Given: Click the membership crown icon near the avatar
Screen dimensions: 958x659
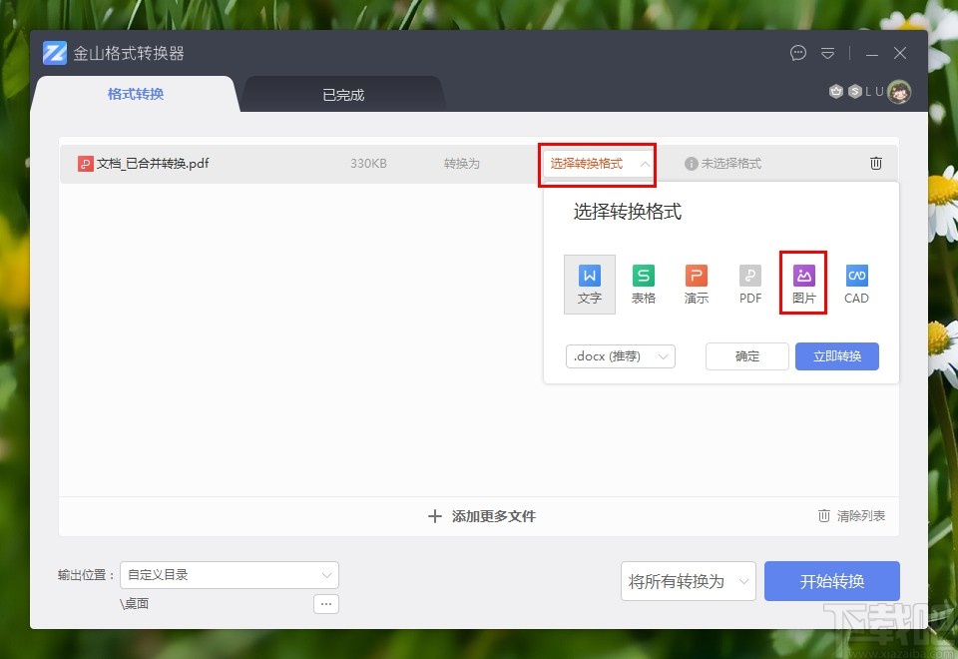Looking at the screenshot, I should point(835,91).
